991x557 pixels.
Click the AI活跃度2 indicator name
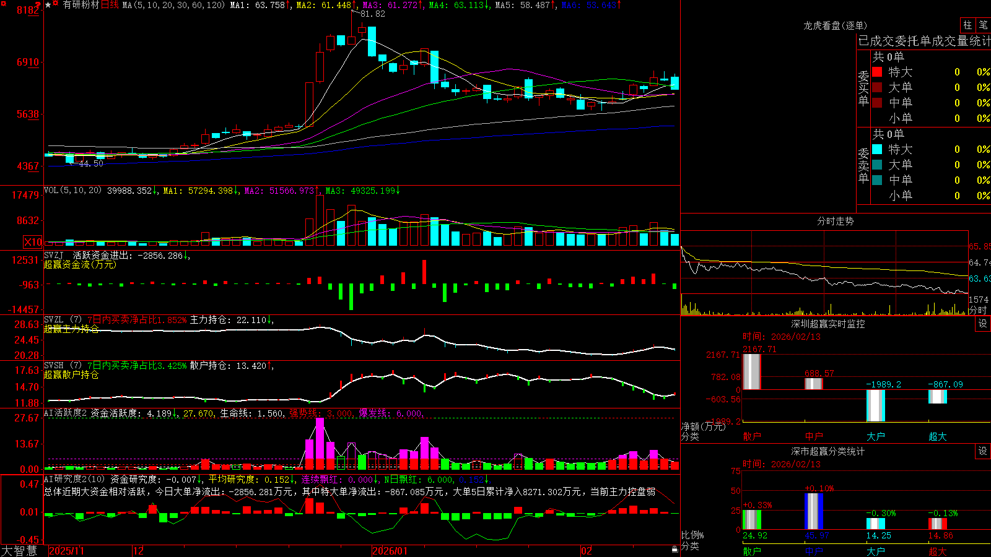point(66,413)
